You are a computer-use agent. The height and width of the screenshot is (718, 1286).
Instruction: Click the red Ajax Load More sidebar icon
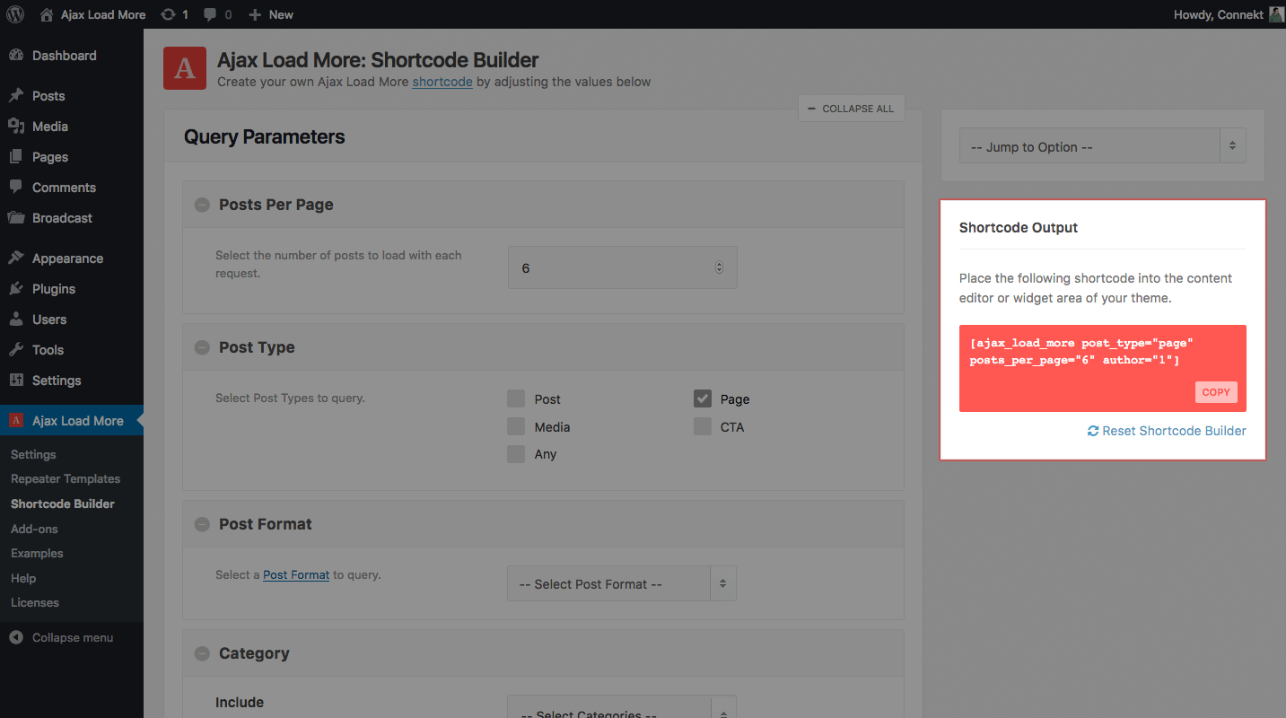pyautogui.click(x=16, y=421)
